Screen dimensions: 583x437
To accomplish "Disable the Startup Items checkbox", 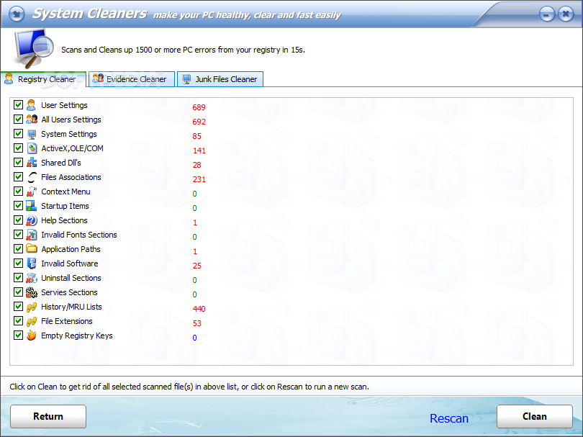I will click(18, 205).
